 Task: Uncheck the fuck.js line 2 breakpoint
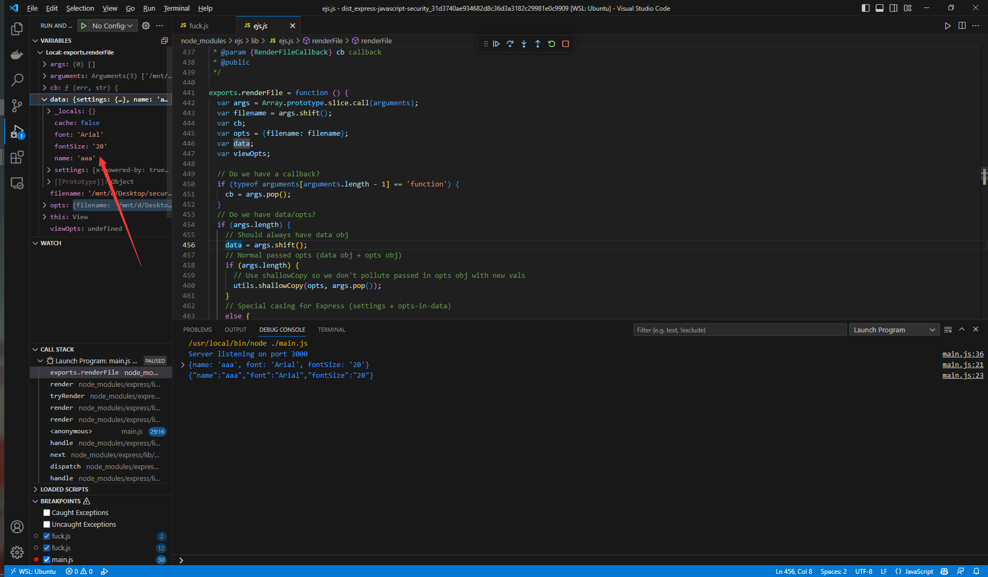tap(46, 536)
